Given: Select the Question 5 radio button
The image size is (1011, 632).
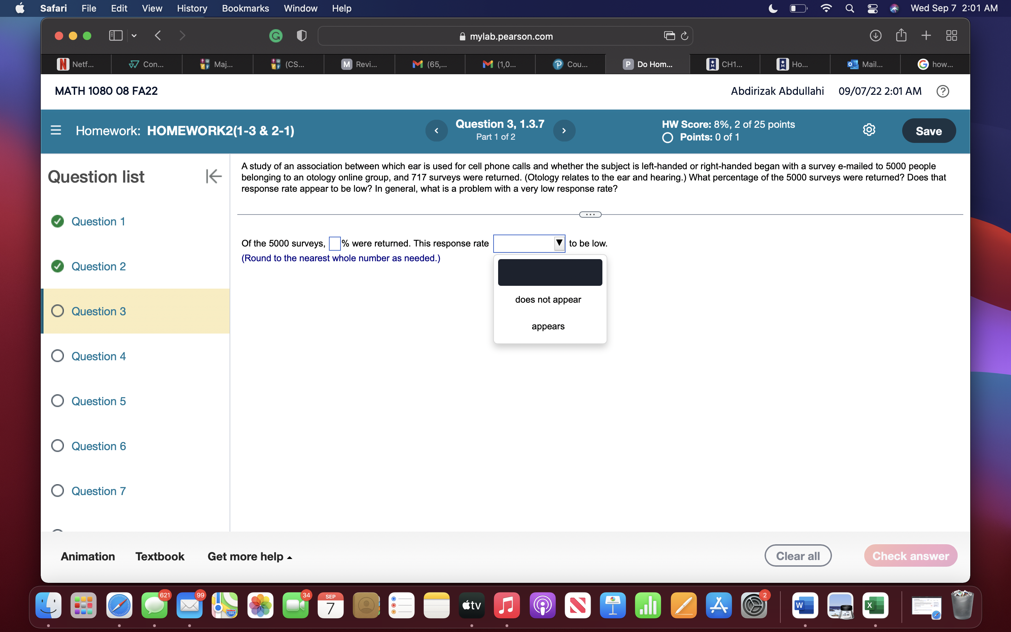Looking at the screenshot, I should coord(58,400).
